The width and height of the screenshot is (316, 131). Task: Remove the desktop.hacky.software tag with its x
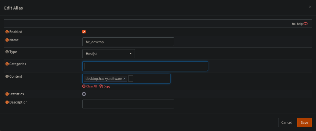(x=124, y=79)
